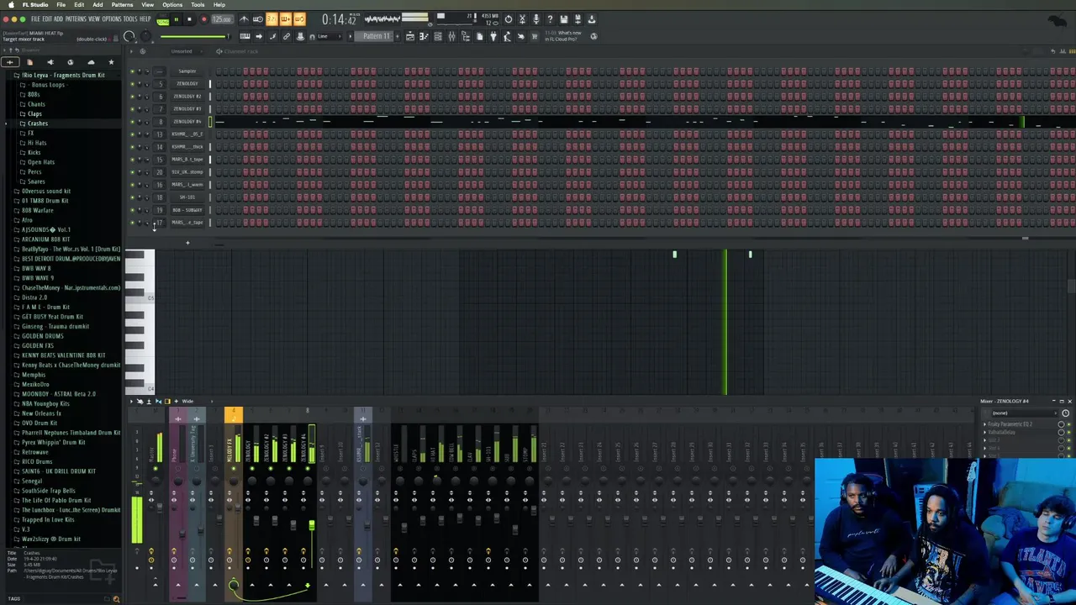The height and width of the screenshot is (605, 1076).
Task: Click the SH-101 channel button
Action: pos(187,197)
